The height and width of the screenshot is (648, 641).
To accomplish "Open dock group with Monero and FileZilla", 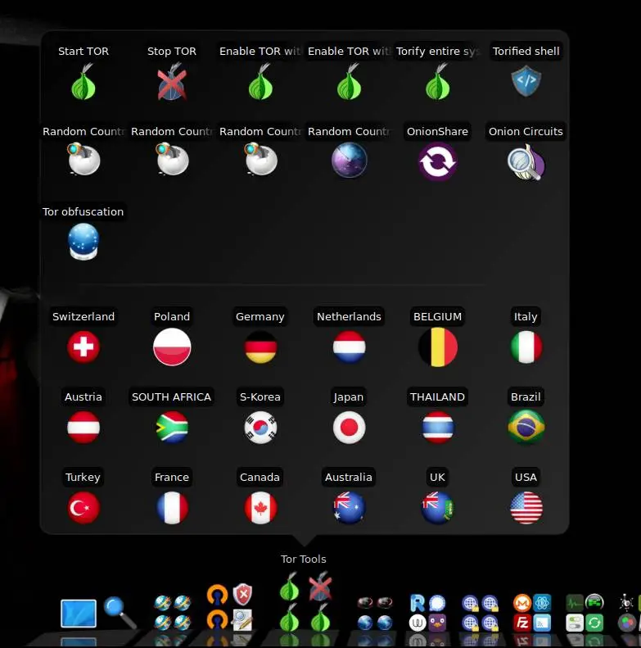I will [x=532, y=613].
